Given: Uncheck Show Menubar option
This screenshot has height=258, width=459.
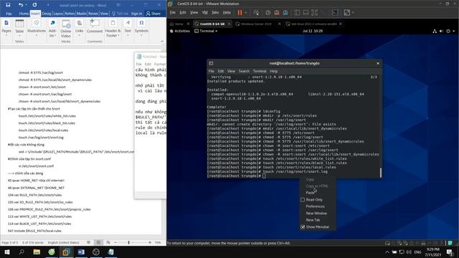Looking at the screenshot, I should (x=303, y=227).
